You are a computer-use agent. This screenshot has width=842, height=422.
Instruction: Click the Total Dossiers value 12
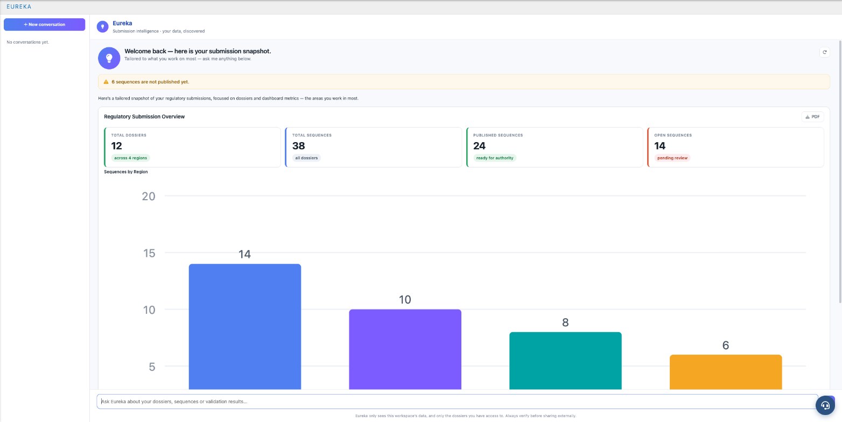pos(117,146)
